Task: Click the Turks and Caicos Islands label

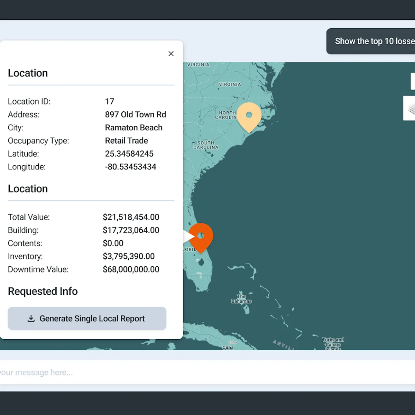Action: point(333,344)
